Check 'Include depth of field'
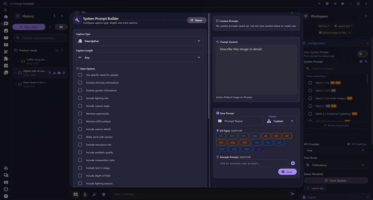373x200 pixels. [x=80, y=176]
